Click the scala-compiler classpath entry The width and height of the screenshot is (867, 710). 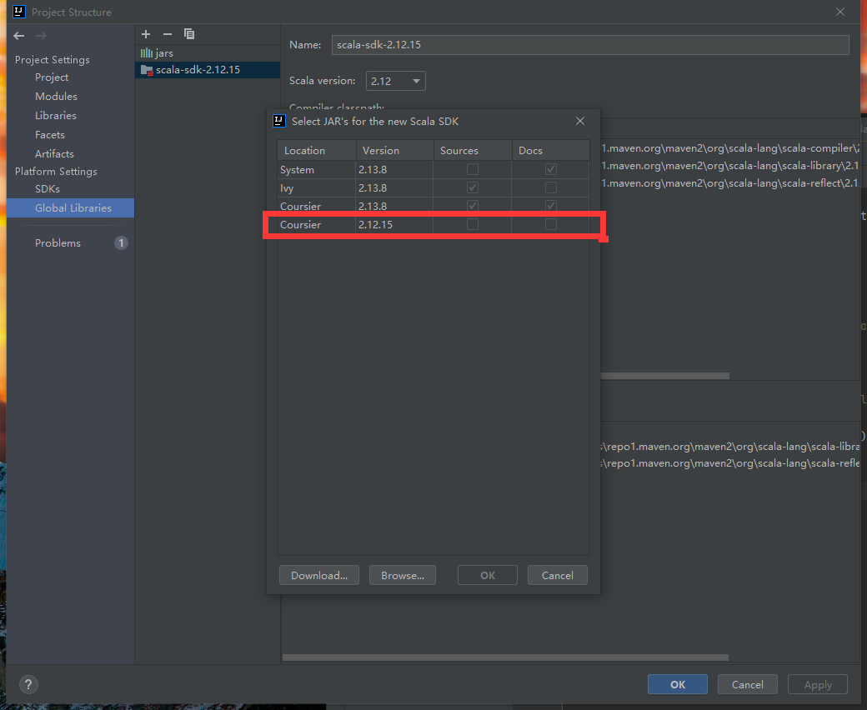coord(730,148)
